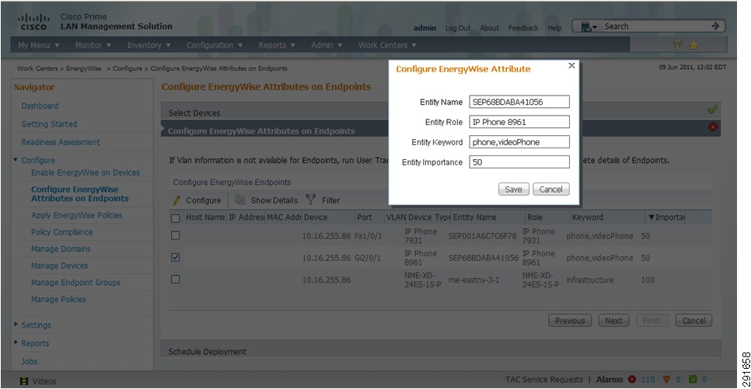Close the Configure EnergyWise Attribute dialog
751x389 pixels.
(571, 65)
